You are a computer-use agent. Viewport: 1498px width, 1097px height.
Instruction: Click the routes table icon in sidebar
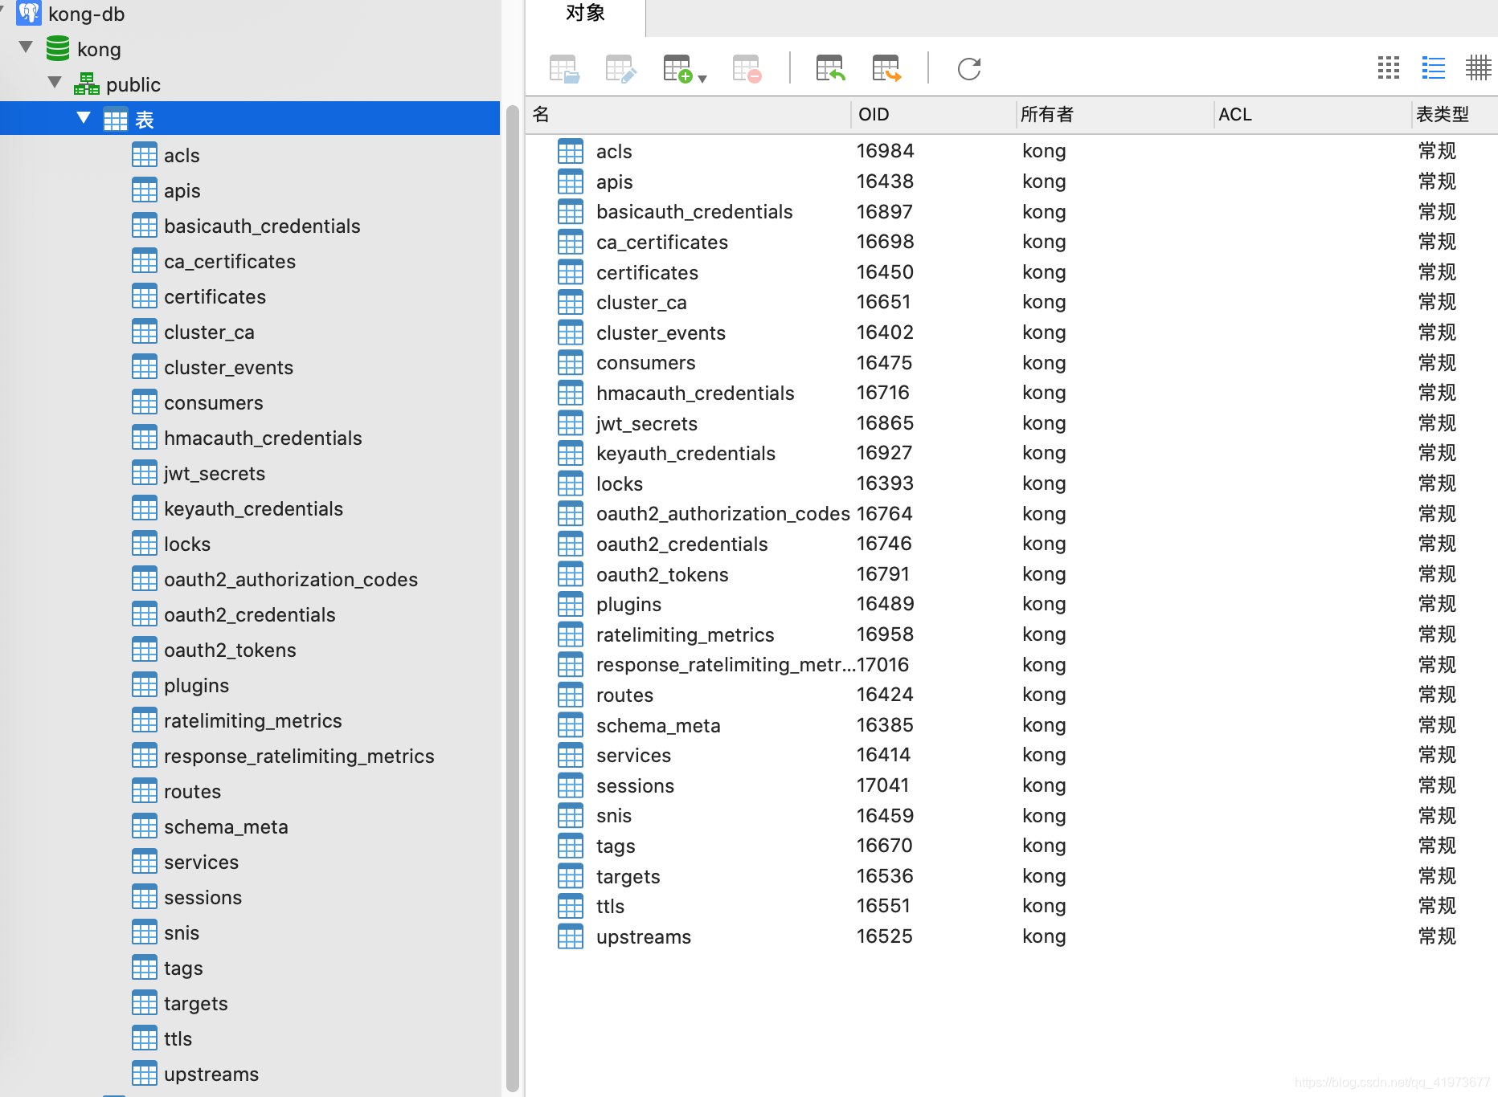click(145, 791)
